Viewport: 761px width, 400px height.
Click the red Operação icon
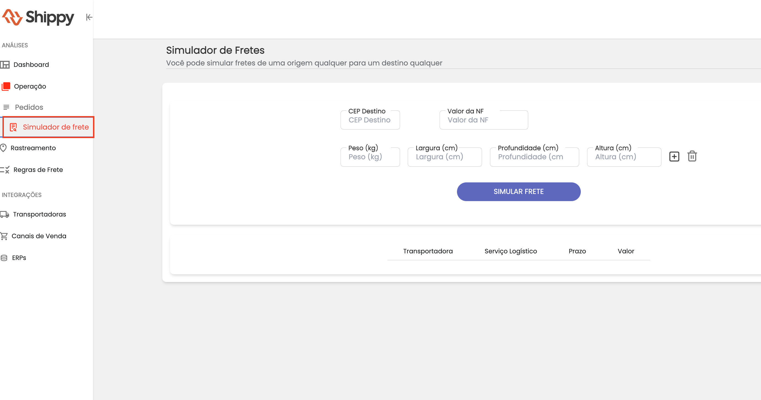click(6, 87)
